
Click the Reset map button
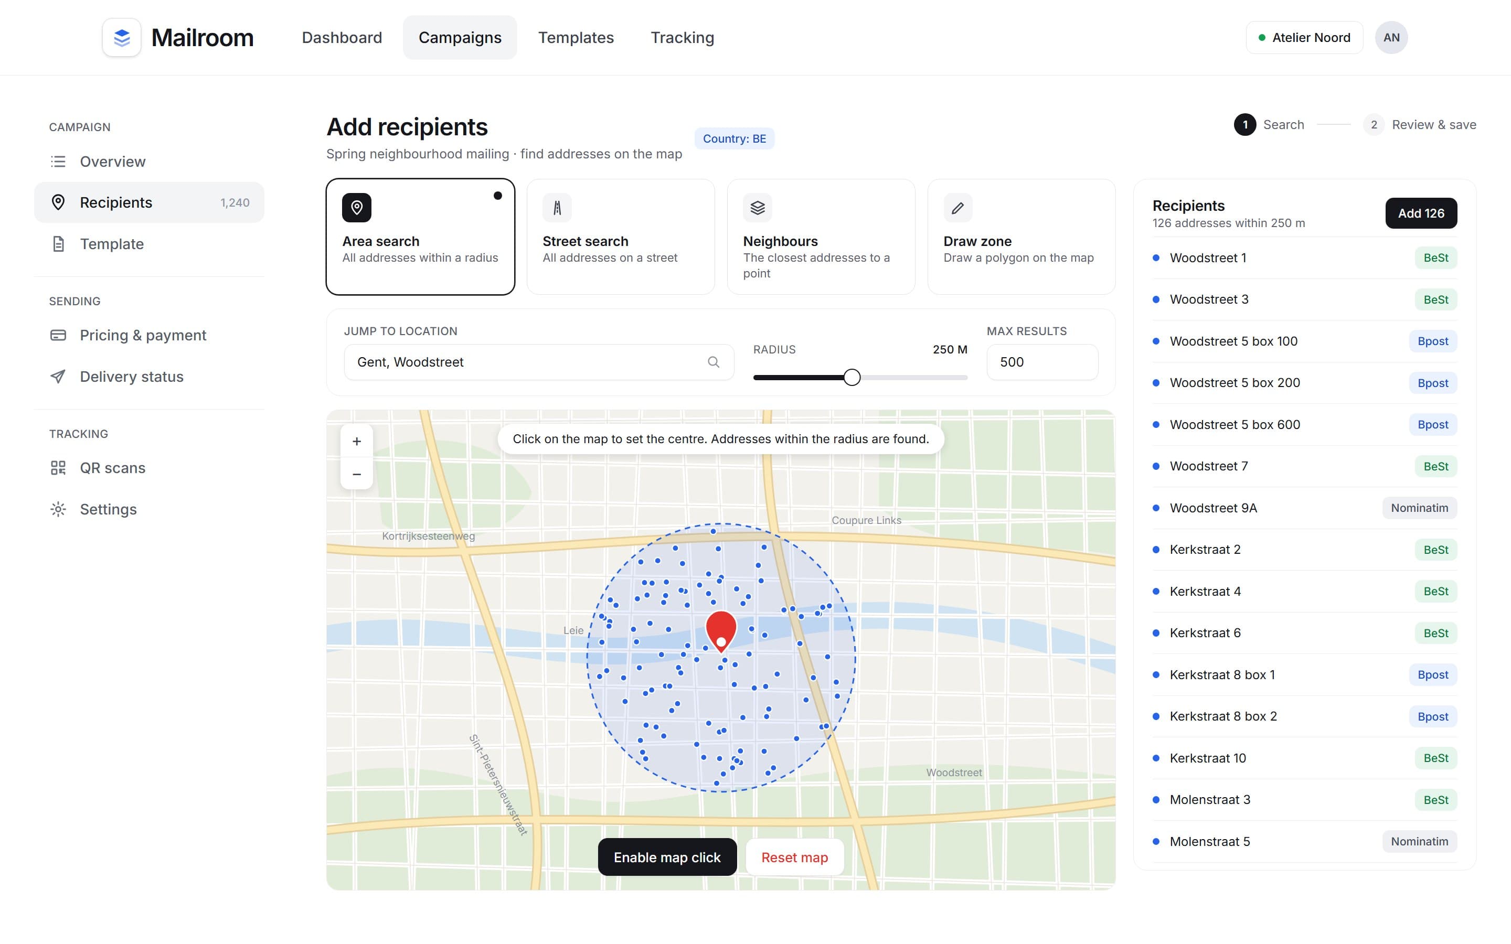point(794,857)
